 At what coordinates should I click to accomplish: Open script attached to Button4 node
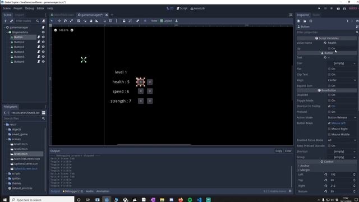39,52
